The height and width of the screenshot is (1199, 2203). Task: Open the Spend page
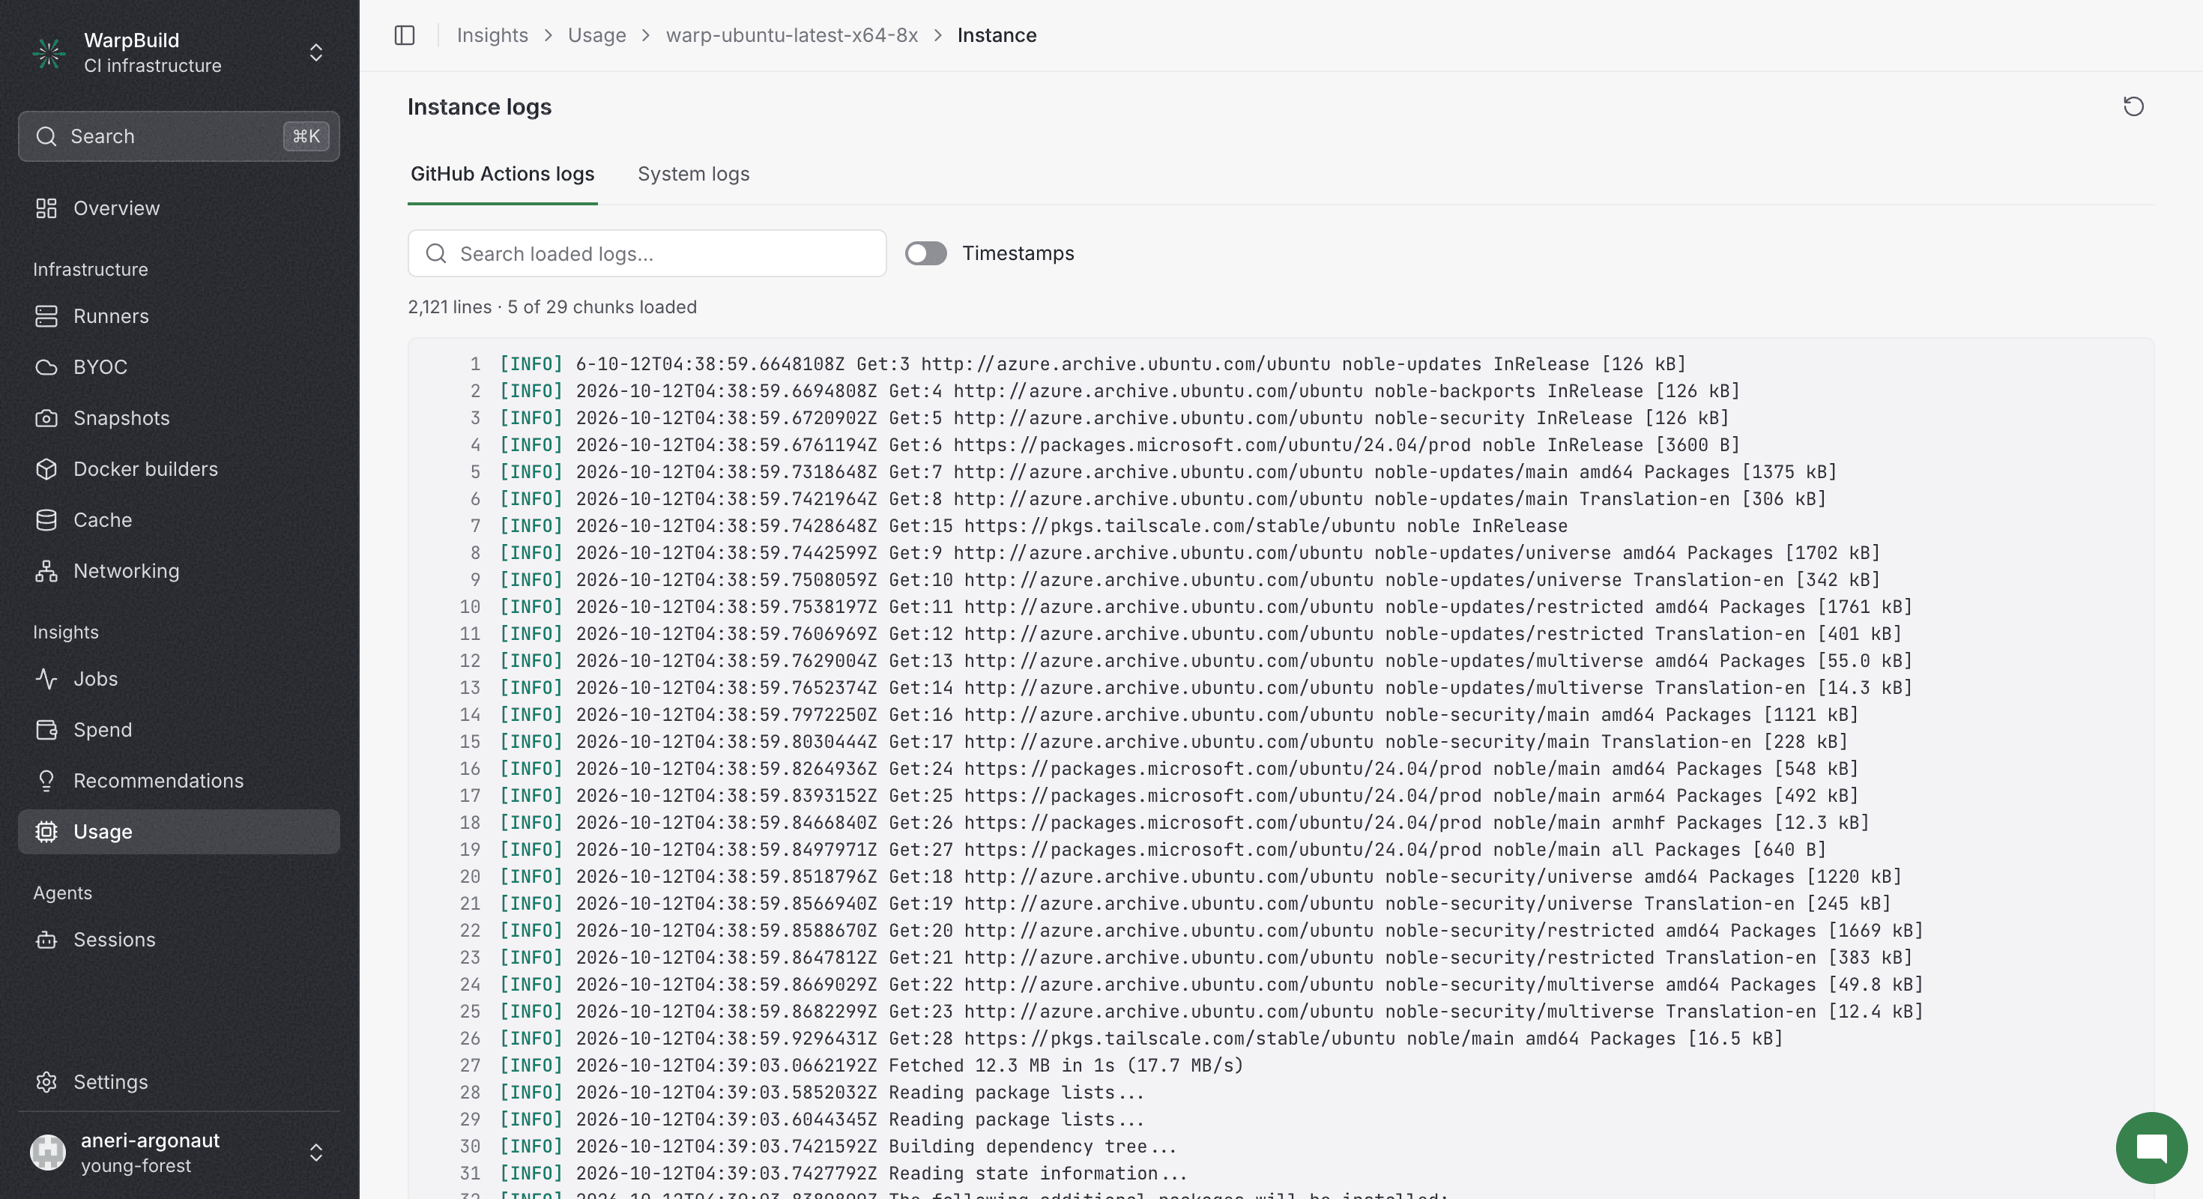coord(179,729)
